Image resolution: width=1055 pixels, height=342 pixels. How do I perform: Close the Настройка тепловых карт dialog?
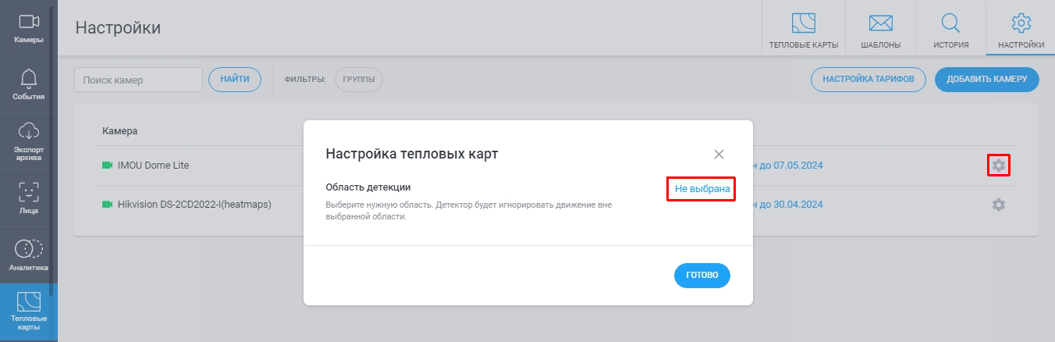[x=719, y=154]
